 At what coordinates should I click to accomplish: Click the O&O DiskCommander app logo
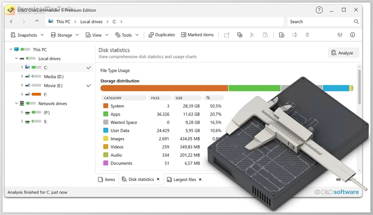tap(10, 10)
